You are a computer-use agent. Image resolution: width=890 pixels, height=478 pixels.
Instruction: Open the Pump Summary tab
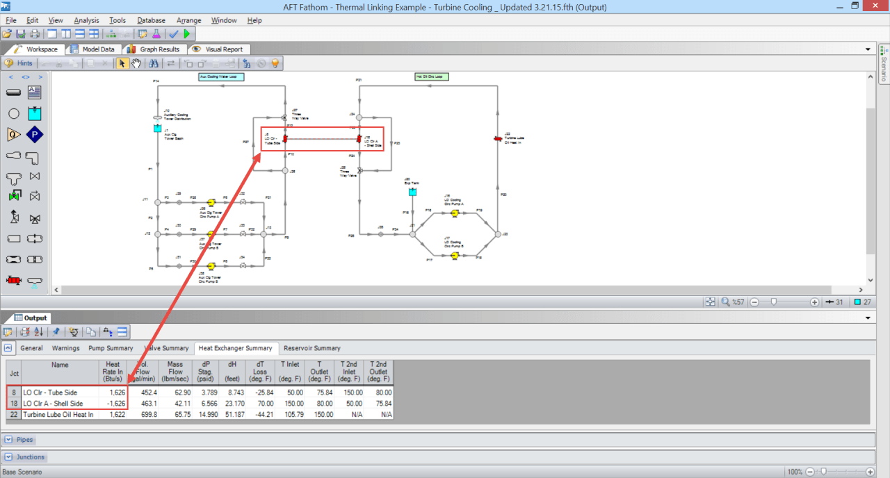(111, 348)
